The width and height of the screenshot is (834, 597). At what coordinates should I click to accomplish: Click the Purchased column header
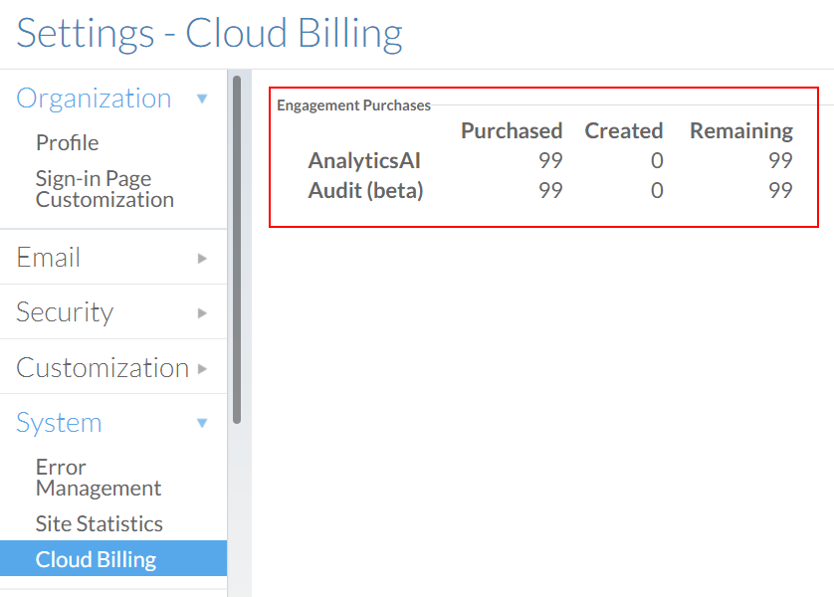(x=512, y=131)
